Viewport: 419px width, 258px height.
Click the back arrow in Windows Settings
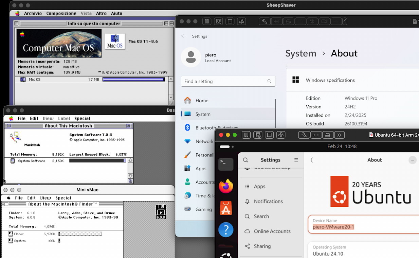point(183,36)
